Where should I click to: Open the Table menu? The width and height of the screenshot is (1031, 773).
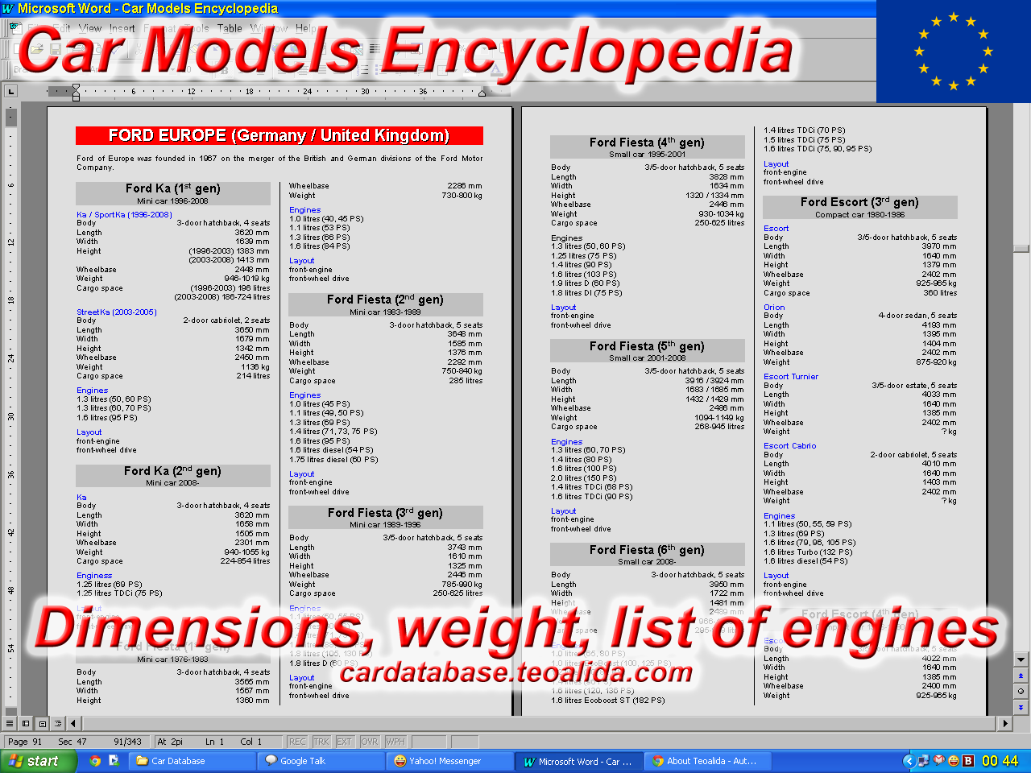pos(230,28)
